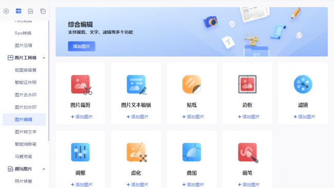Click the 图片工具箱 section icon
This screenshot has width=334, height=188.
point(10,58)
